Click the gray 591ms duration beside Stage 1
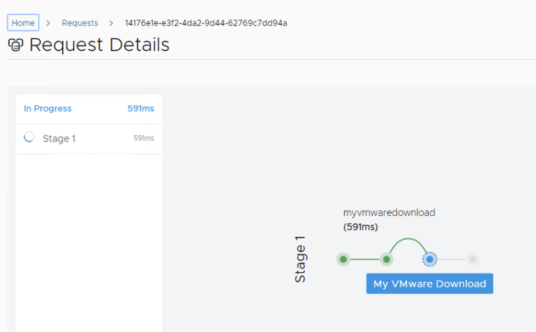Viewport: 536px width, 332px height. click(143, 138)
